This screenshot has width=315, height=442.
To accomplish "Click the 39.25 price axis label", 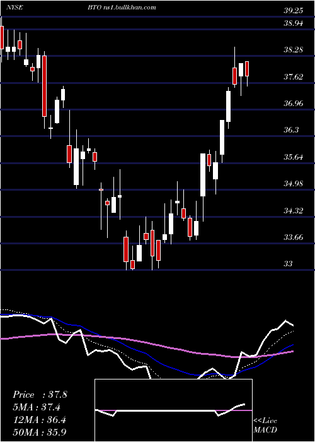I will point(294,11).
